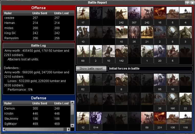Select the defense walker unit showing 118

point(186,121)
